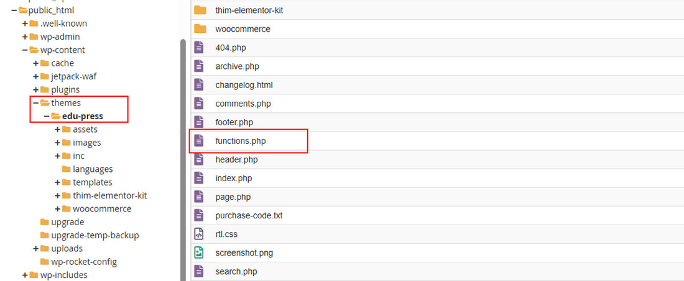Open the header.php file
The width and height of the screenshot is (684, 281).
pyautogui.click(x=236, y=159)
